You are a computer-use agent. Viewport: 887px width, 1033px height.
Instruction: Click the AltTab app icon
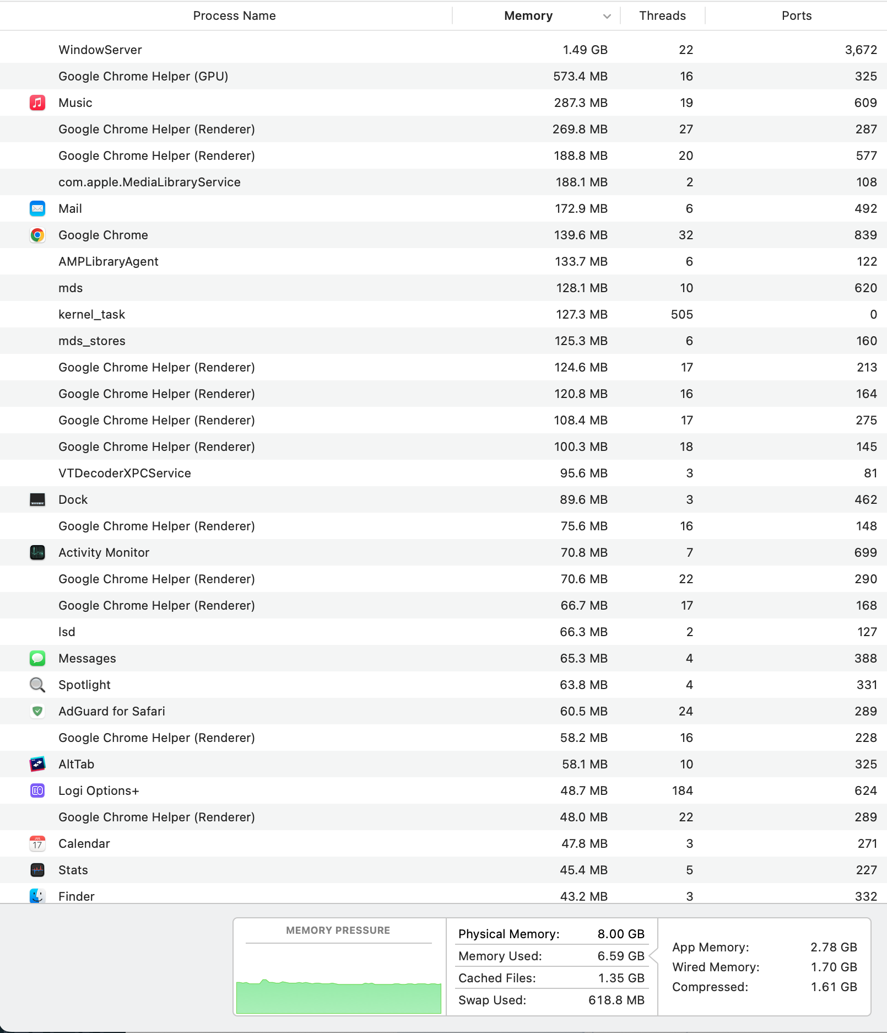[x=37, y=764]
